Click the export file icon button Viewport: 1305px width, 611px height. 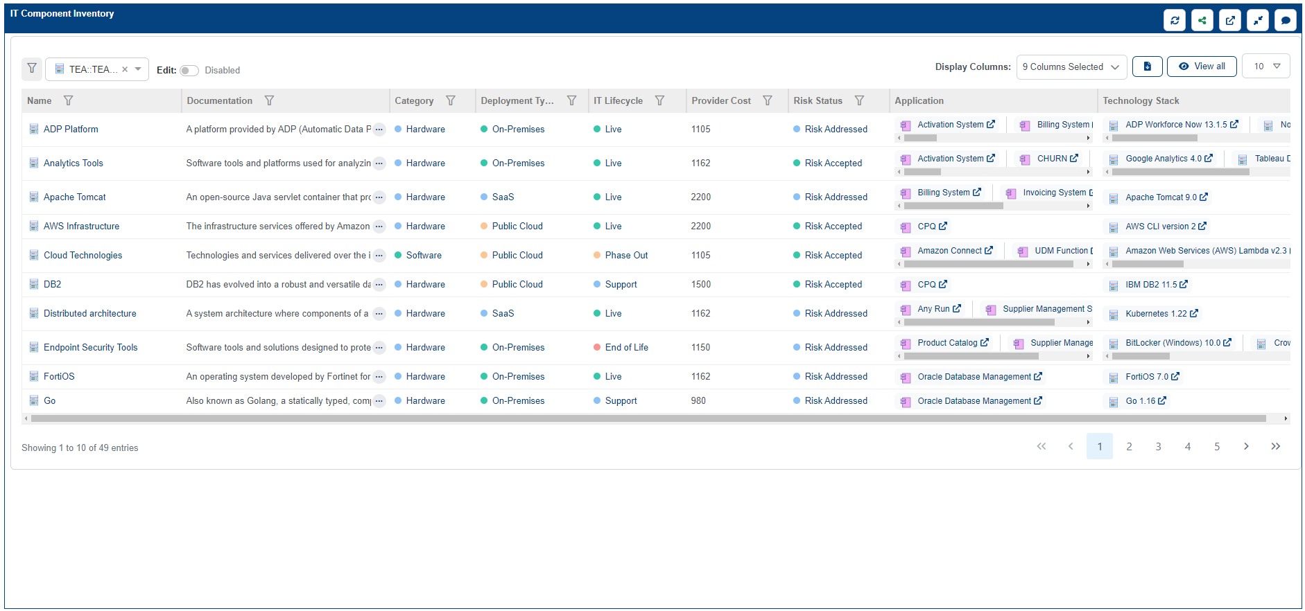click(1148, 67)
